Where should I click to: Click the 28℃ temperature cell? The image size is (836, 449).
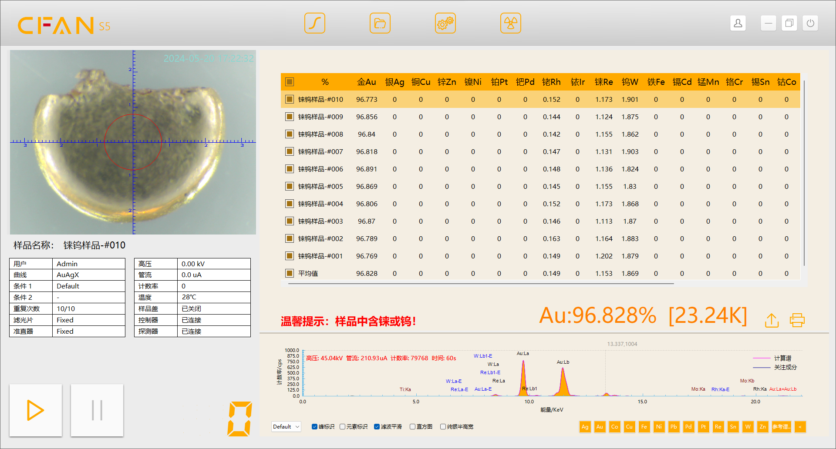tap(214, 297)
